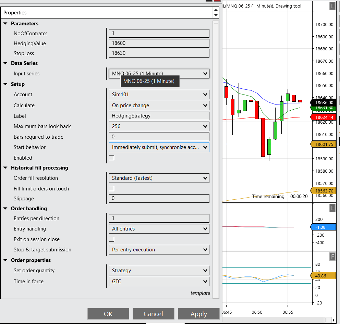Click the 18631.80 green price marker

click(x=323, y=108)
